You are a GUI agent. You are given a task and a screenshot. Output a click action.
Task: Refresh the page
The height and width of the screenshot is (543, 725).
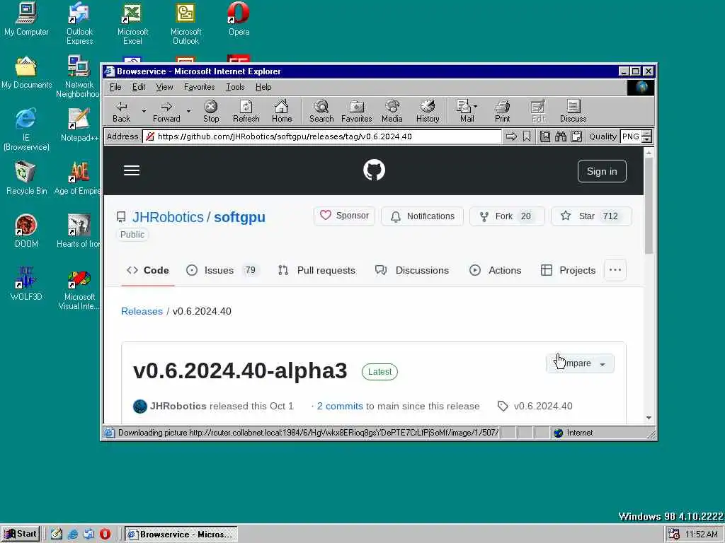click(246, 111)
